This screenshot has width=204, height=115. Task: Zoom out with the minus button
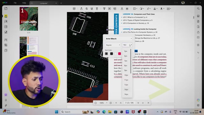point(96,103)
